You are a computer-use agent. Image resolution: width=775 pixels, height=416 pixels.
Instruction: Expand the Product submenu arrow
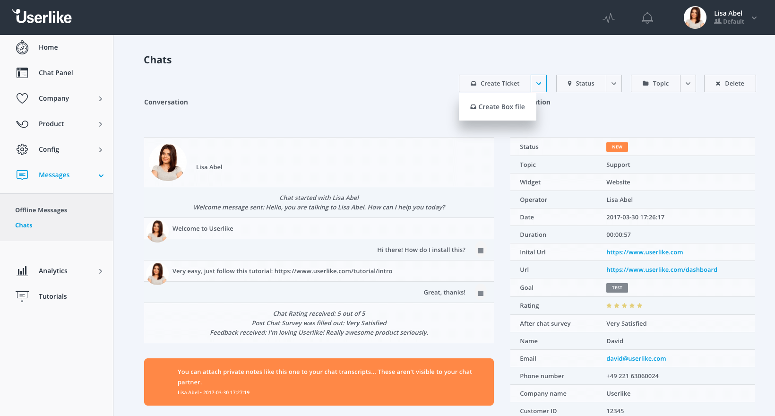(x=101, y=124)
